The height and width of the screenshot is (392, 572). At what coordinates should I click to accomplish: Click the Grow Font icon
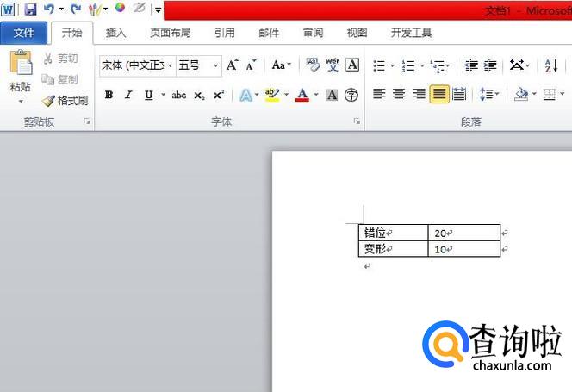pos(233,65)
